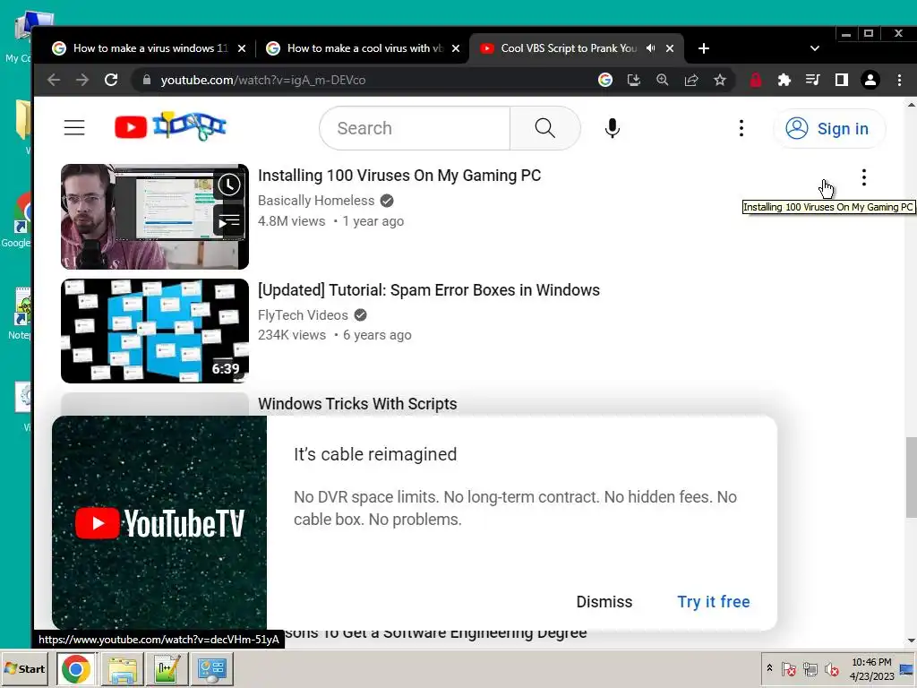Click the address bar URL
This screenshot has width=917, height=688.
pyautogui.click(x=262, y=80)
